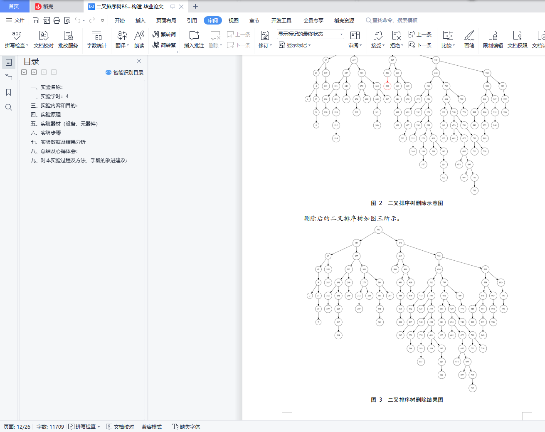The height and width of the screenshot is (432, 545).
Task: Open the chapter navigation icon in left sidebar
Action: pos(9,77)
